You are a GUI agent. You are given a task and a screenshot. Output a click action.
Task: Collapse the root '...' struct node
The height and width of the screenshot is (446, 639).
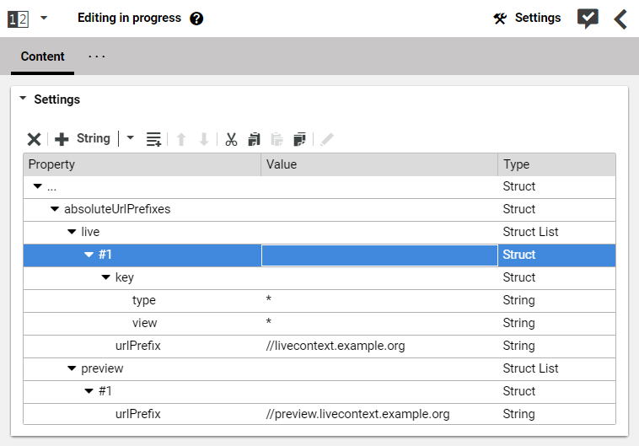coord(37,186)
